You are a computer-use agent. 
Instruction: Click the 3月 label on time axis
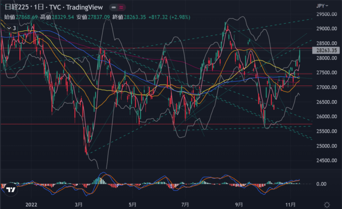[79, 204]
